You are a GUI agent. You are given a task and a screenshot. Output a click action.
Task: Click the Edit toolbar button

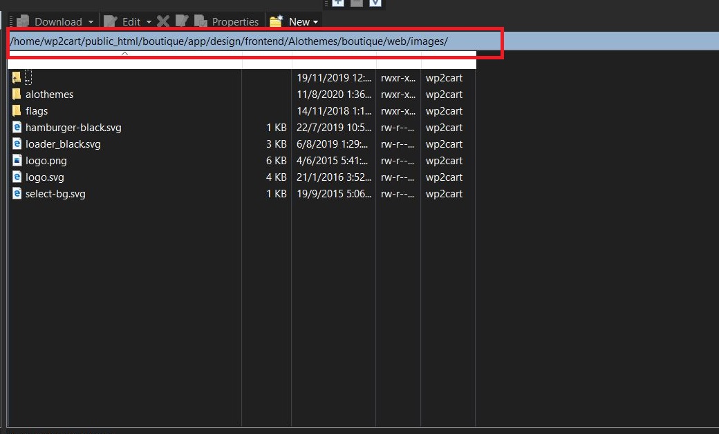coord(125,22)
